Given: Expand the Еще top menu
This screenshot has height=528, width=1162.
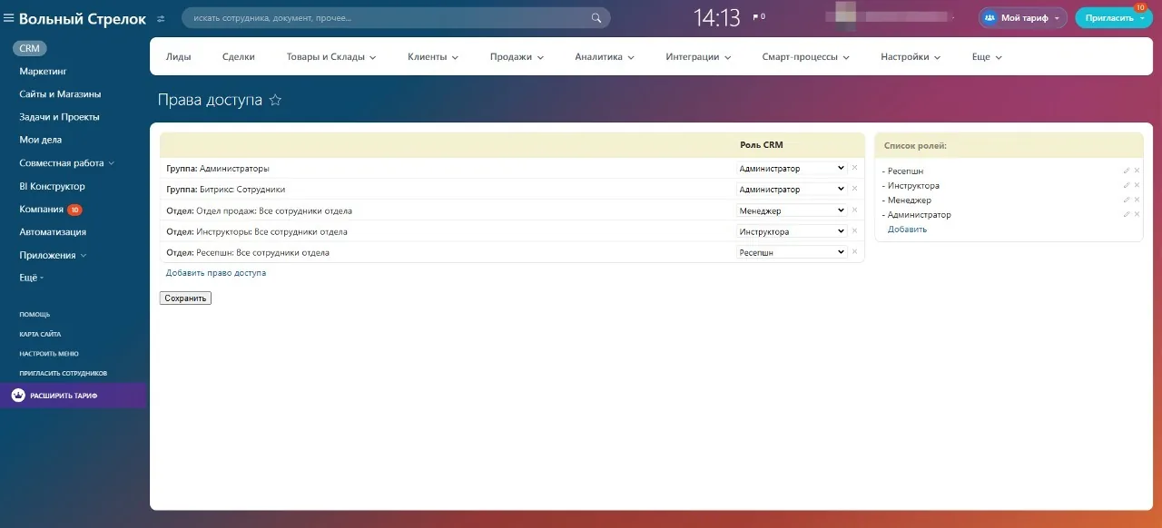Looking at the screenshot, I should pos(987,56).
